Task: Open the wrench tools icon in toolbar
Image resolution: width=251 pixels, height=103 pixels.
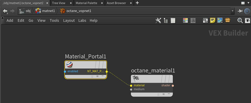Action: pyautogui.click(x=158, y=21)
